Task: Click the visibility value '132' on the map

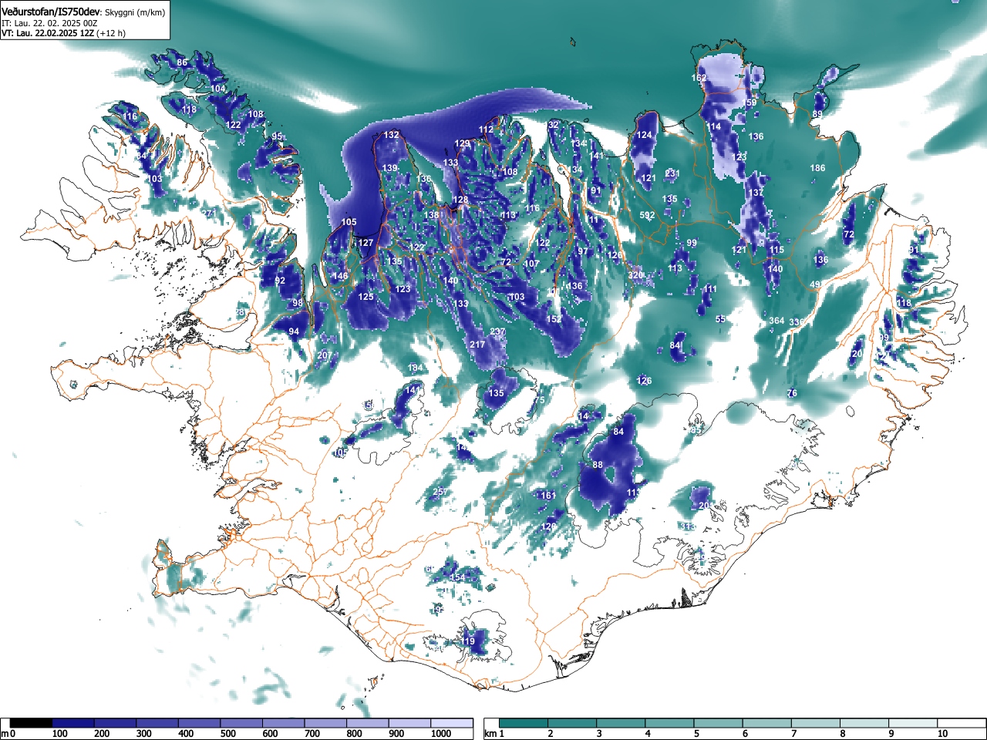Action: click(392, 135)
